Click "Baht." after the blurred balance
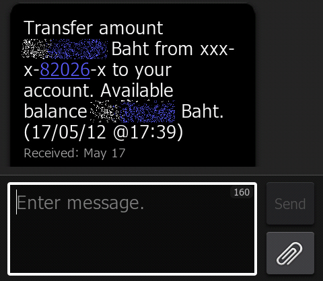 (203, 112)
